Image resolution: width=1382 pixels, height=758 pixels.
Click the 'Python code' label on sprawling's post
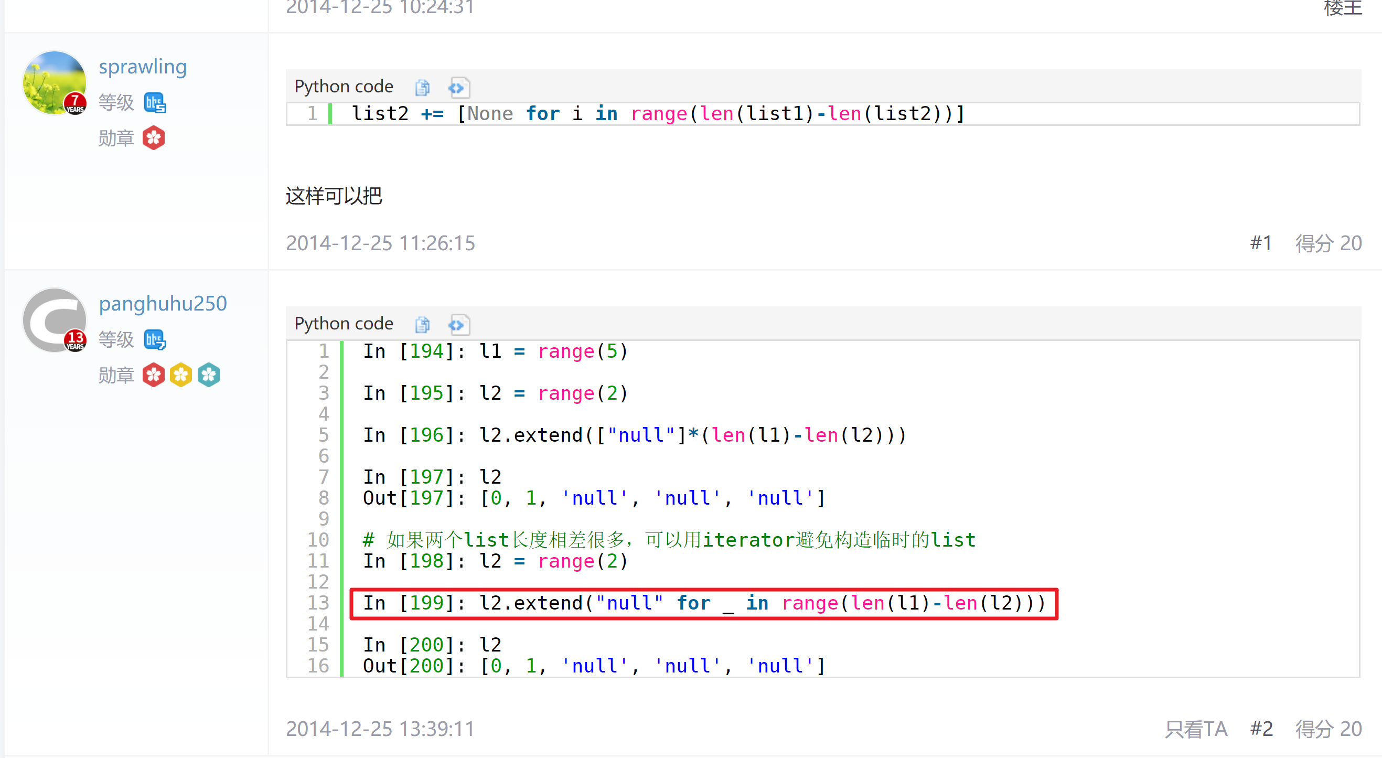pos(344,87)
